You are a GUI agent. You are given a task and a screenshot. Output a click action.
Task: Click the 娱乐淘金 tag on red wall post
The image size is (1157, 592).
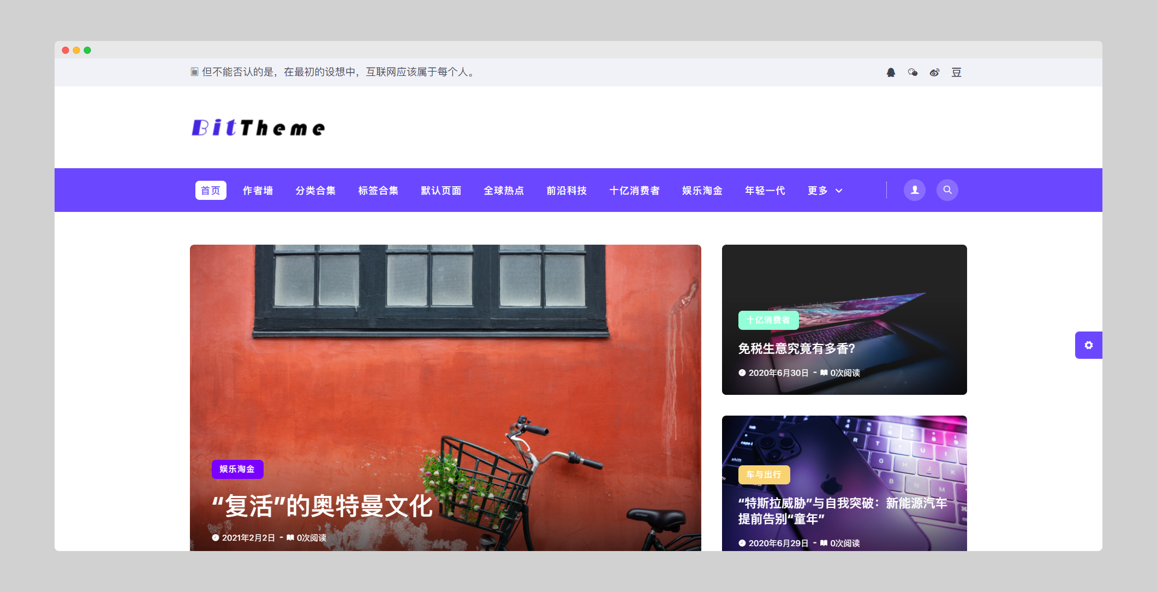click(237, 469)
